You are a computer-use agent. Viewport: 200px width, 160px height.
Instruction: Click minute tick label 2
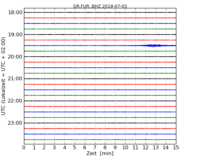pyautogui.click(x=44, y=147)
